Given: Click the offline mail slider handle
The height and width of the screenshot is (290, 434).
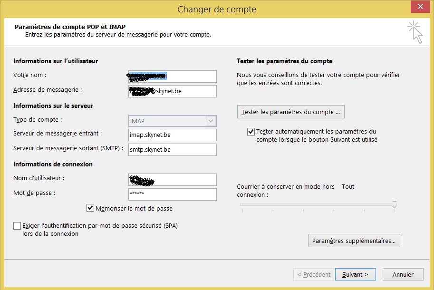Looking at the screenshot, I should click(x=395, y=205).
